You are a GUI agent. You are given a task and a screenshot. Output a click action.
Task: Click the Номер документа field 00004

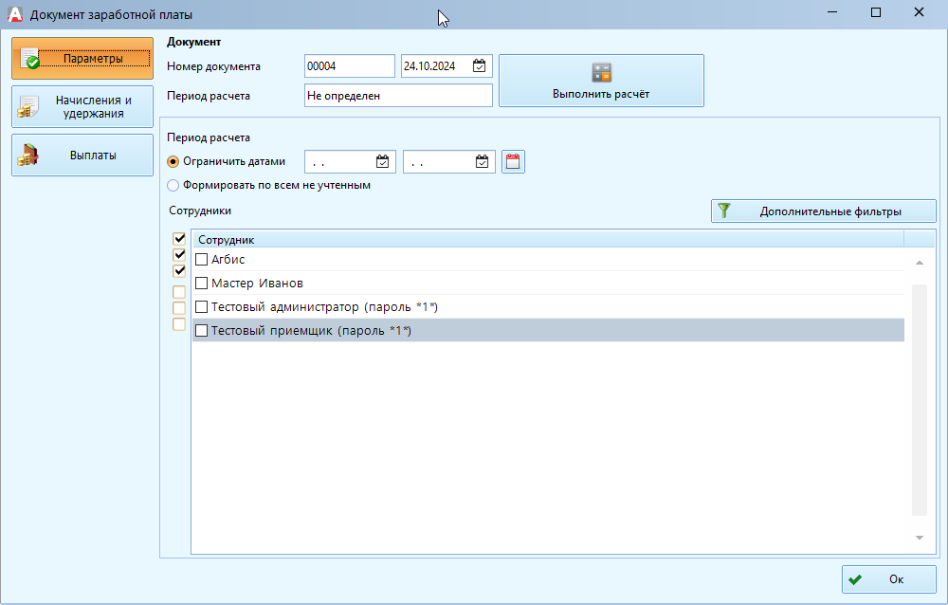[x=348, y=66]
